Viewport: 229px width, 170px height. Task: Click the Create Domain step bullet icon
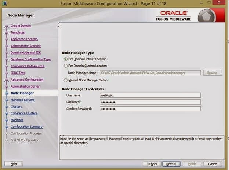click(7, 26)
